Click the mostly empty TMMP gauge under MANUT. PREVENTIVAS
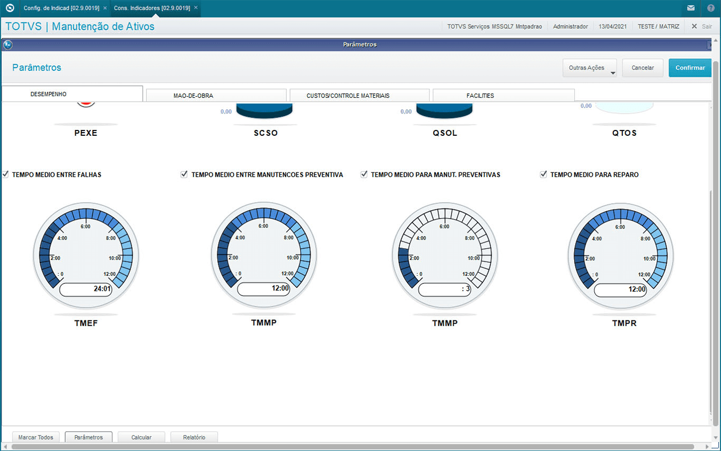The image size is (721, 451). (x=445, y=256)
